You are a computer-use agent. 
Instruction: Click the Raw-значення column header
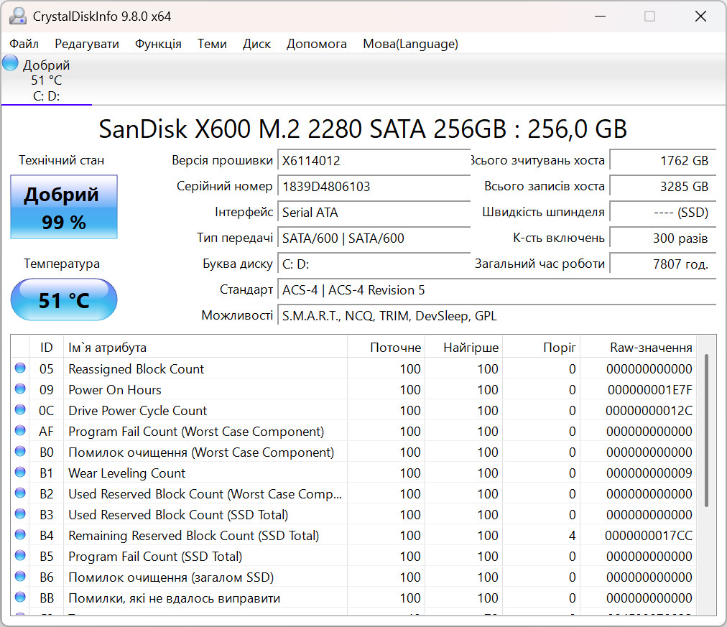pyautogui.click(x=638, y=348)
